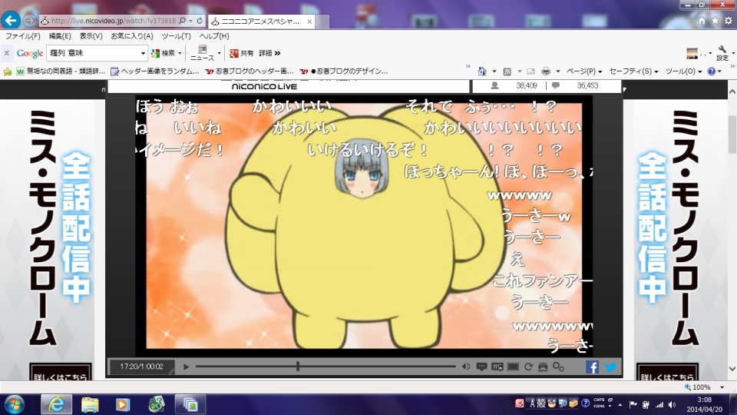
Task: Open the お気に入り(A) menu
Action: tap(131, 36)
